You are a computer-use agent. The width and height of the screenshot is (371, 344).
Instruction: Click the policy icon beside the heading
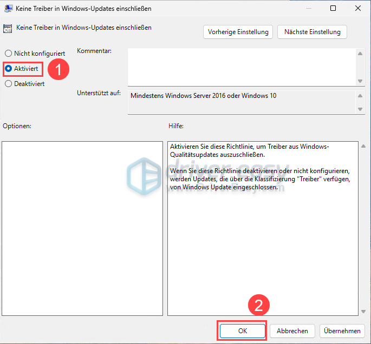coord(8,29)
